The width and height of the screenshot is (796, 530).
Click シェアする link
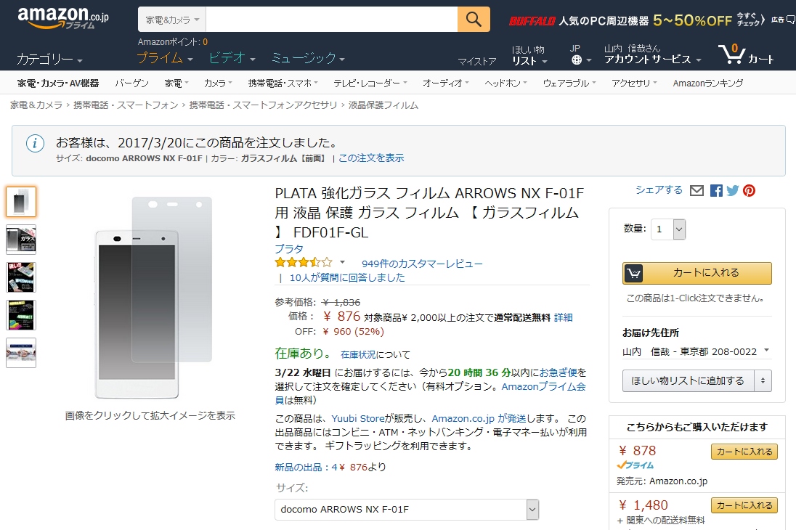click(659, 189)
